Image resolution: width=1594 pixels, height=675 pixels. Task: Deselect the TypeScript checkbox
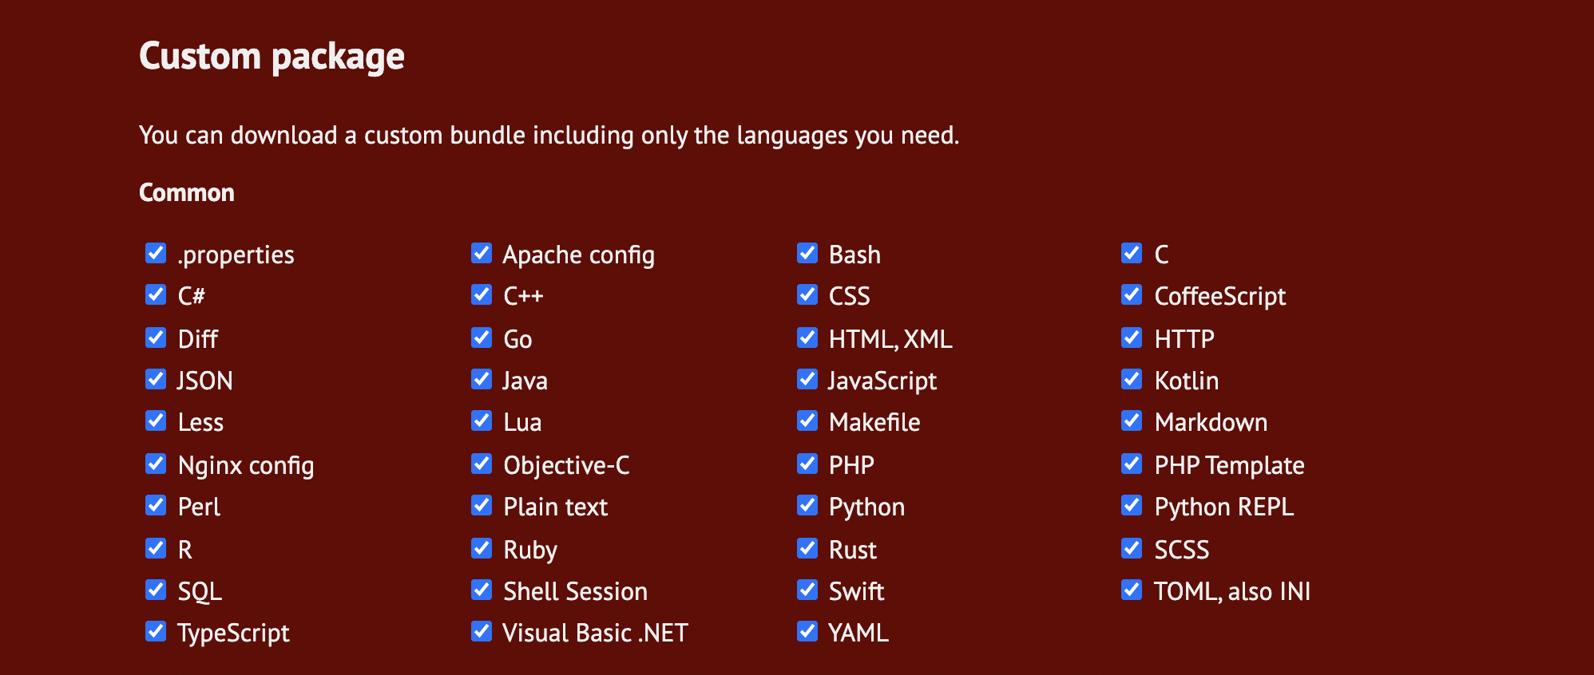156,632
